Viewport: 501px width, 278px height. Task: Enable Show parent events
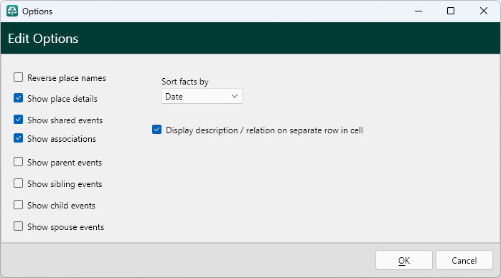pyautogui.click(x=18, y=162)
